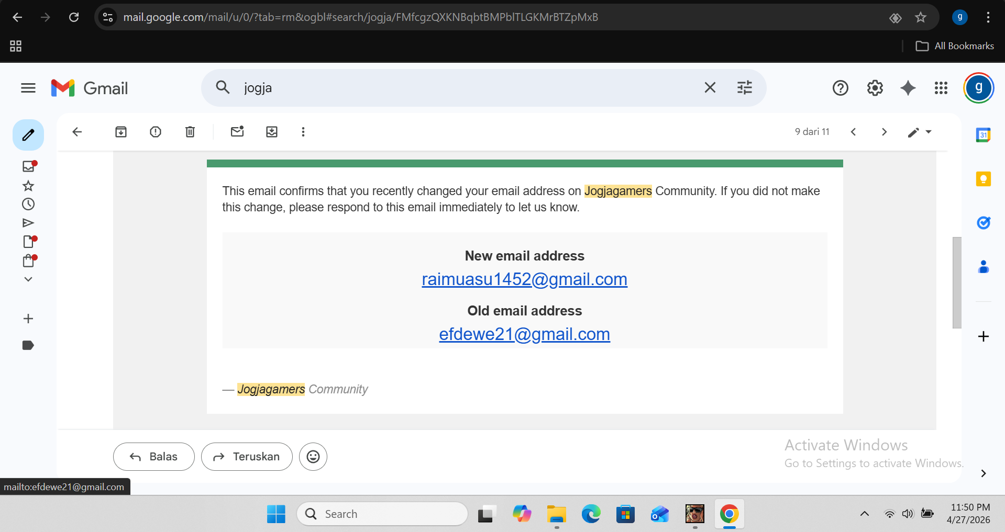
Task: Go to newer message
Action: click(x=853, y=132)
